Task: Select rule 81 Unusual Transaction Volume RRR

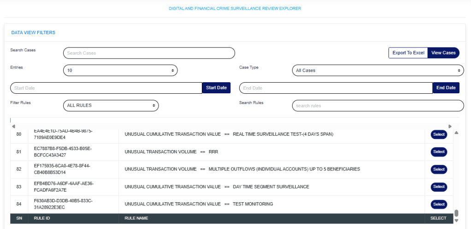Action: pyautogui.click(x=439, y=151)
